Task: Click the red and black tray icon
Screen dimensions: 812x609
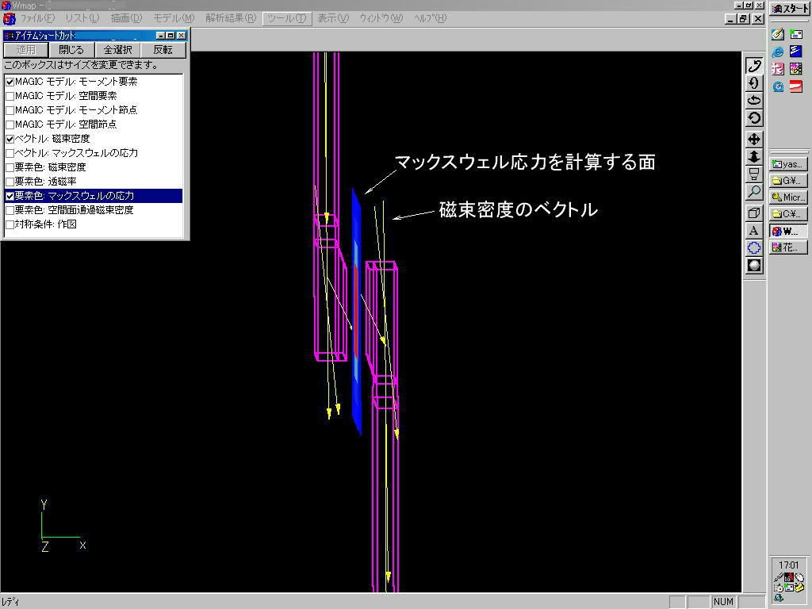Action: pyautogui.click(x=789, y=577)
